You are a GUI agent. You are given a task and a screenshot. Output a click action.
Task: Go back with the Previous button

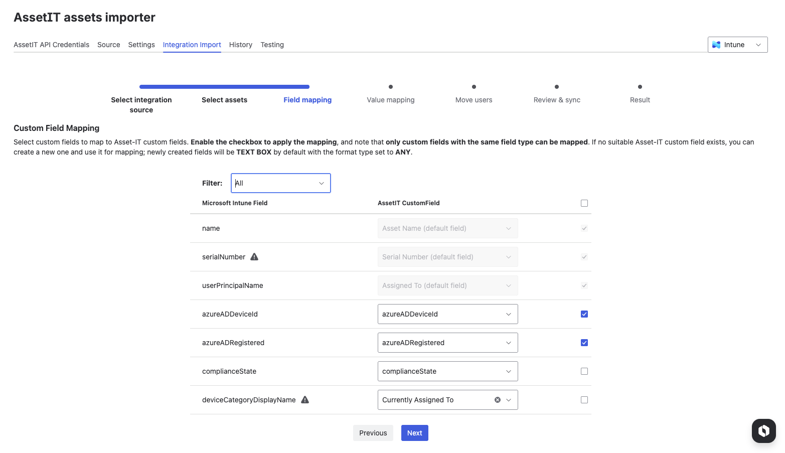(x=373, y=433)
